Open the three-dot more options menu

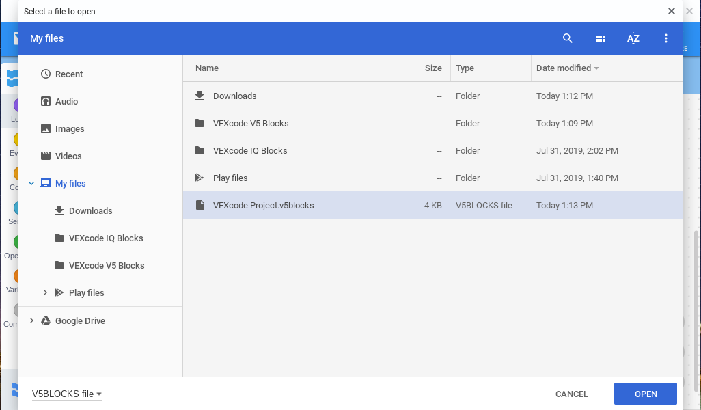[665, 38]
